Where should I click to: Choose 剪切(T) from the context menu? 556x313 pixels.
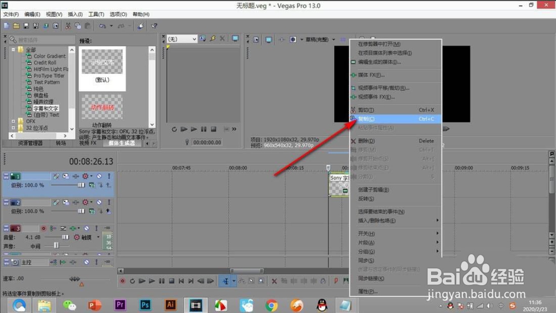pyautogui.click(x=396, y=110)
